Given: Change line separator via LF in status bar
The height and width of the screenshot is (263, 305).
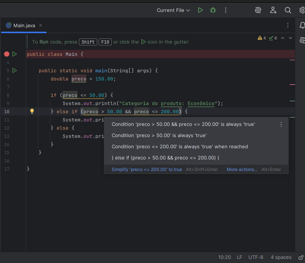Looking at the screenshot, I should tap(239, 257).
